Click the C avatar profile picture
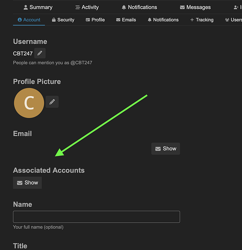Viewport: 242px width, 250px height. point(29,103)
